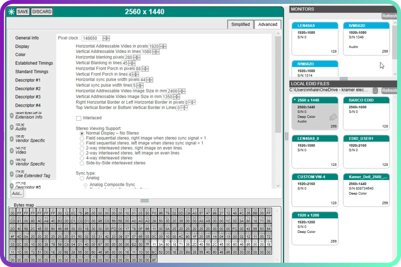Image resolution: width=401 pixels, height=267 pixels.
Task: Increment Horizontal Addressable Video pixels stepper
Action: [x=163, y=45]
